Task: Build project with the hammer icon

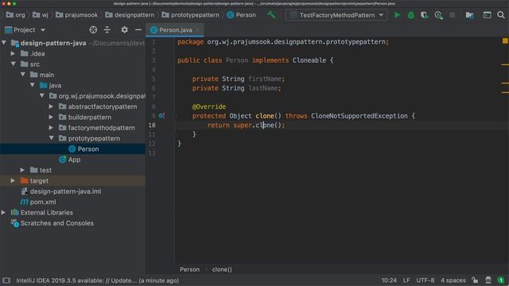Action: coord(271,14)
